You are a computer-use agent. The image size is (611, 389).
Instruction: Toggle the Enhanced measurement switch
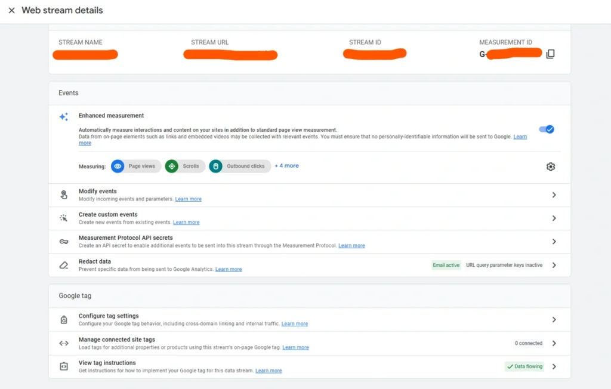(547, 129)
